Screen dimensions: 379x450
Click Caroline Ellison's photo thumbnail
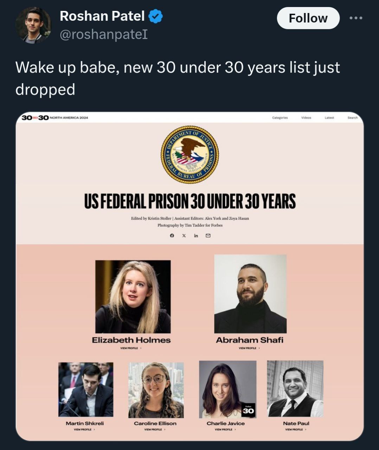click(156, 390)
